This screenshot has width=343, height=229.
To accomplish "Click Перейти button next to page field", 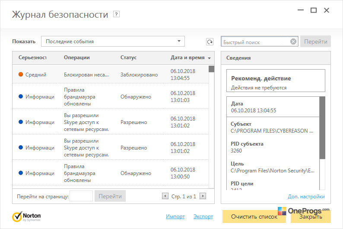I will pos(110,196).
